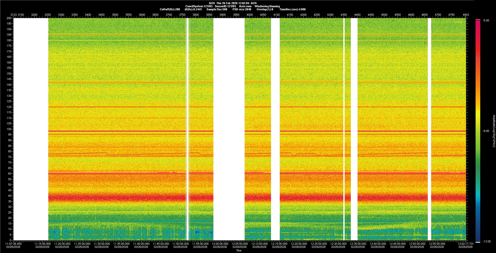Image resolution: width=496 pixels, height=253 pixels.
Task: Click the wide white data gap near 12:00
Action: [229, 129]
